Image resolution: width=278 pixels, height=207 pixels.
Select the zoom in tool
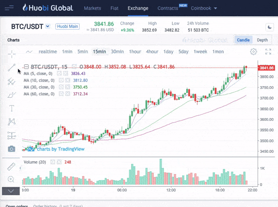point(11,179)
